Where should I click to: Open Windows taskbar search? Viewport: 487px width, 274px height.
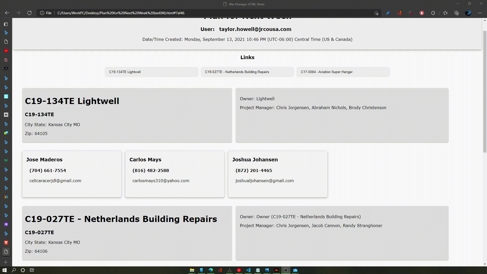pyautogui.click(x=14, y=270)
